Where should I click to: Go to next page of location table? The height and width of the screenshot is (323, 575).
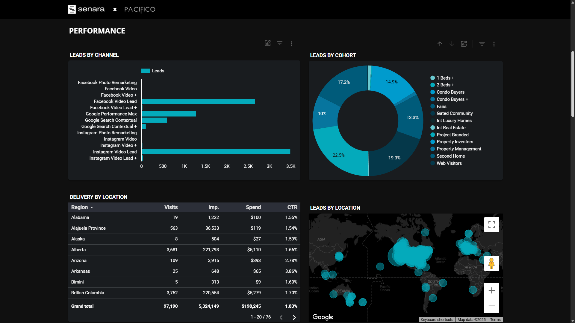[294, 317]
